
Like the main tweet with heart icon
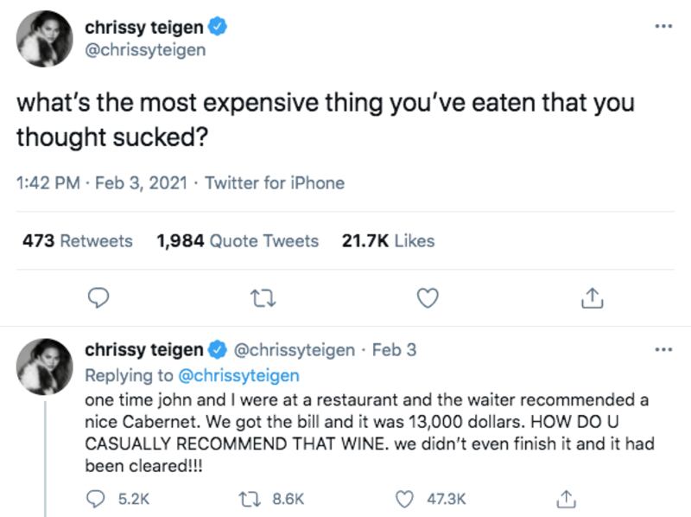pyautogui.click(x=427, y=297)
